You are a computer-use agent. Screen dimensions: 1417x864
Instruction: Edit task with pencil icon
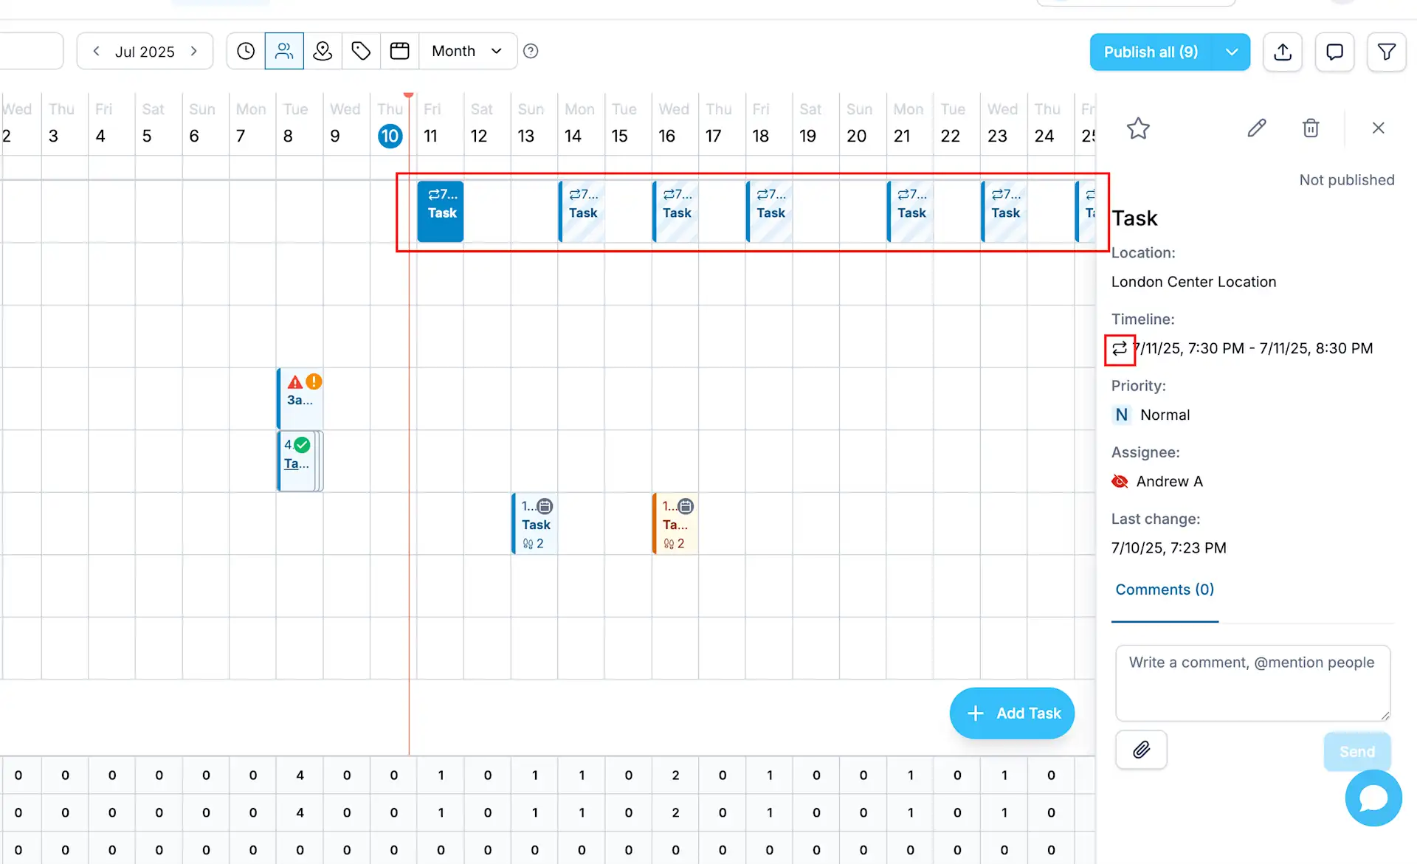coord(1257,128)
